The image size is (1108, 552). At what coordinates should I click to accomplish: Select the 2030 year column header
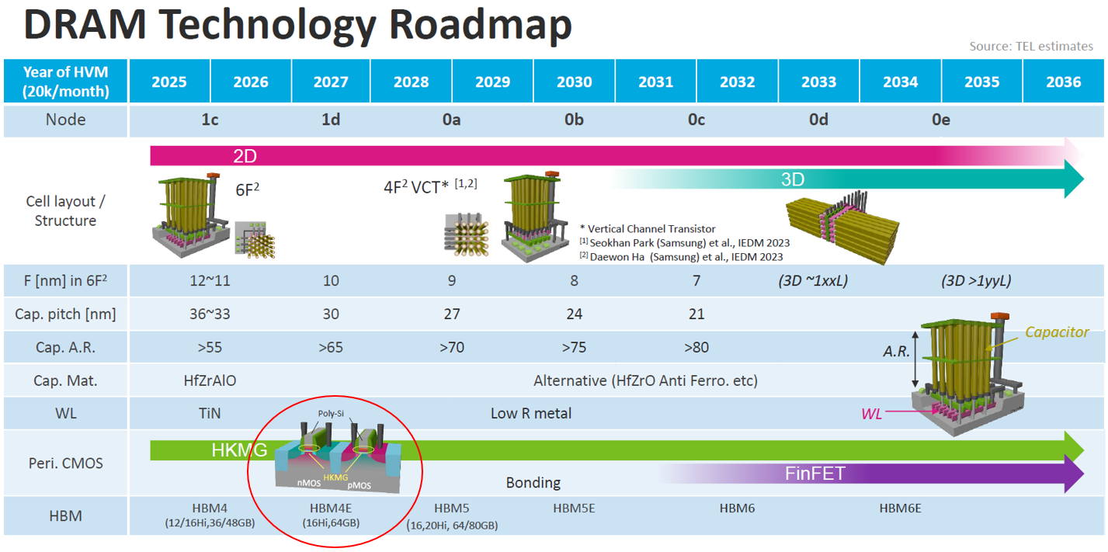pos(574,82)
